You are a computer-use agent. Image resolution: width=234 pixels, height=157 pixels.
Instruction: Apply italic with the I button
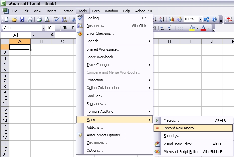coord(72,28)
